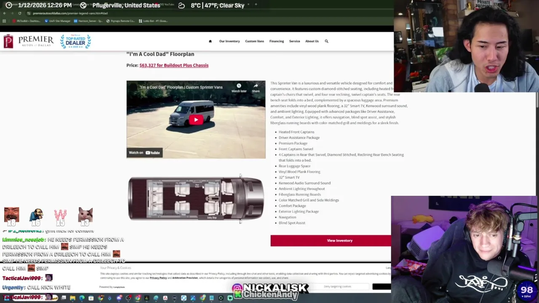
Task: Click the Comfort Package list item
Action: pos(292,206)
